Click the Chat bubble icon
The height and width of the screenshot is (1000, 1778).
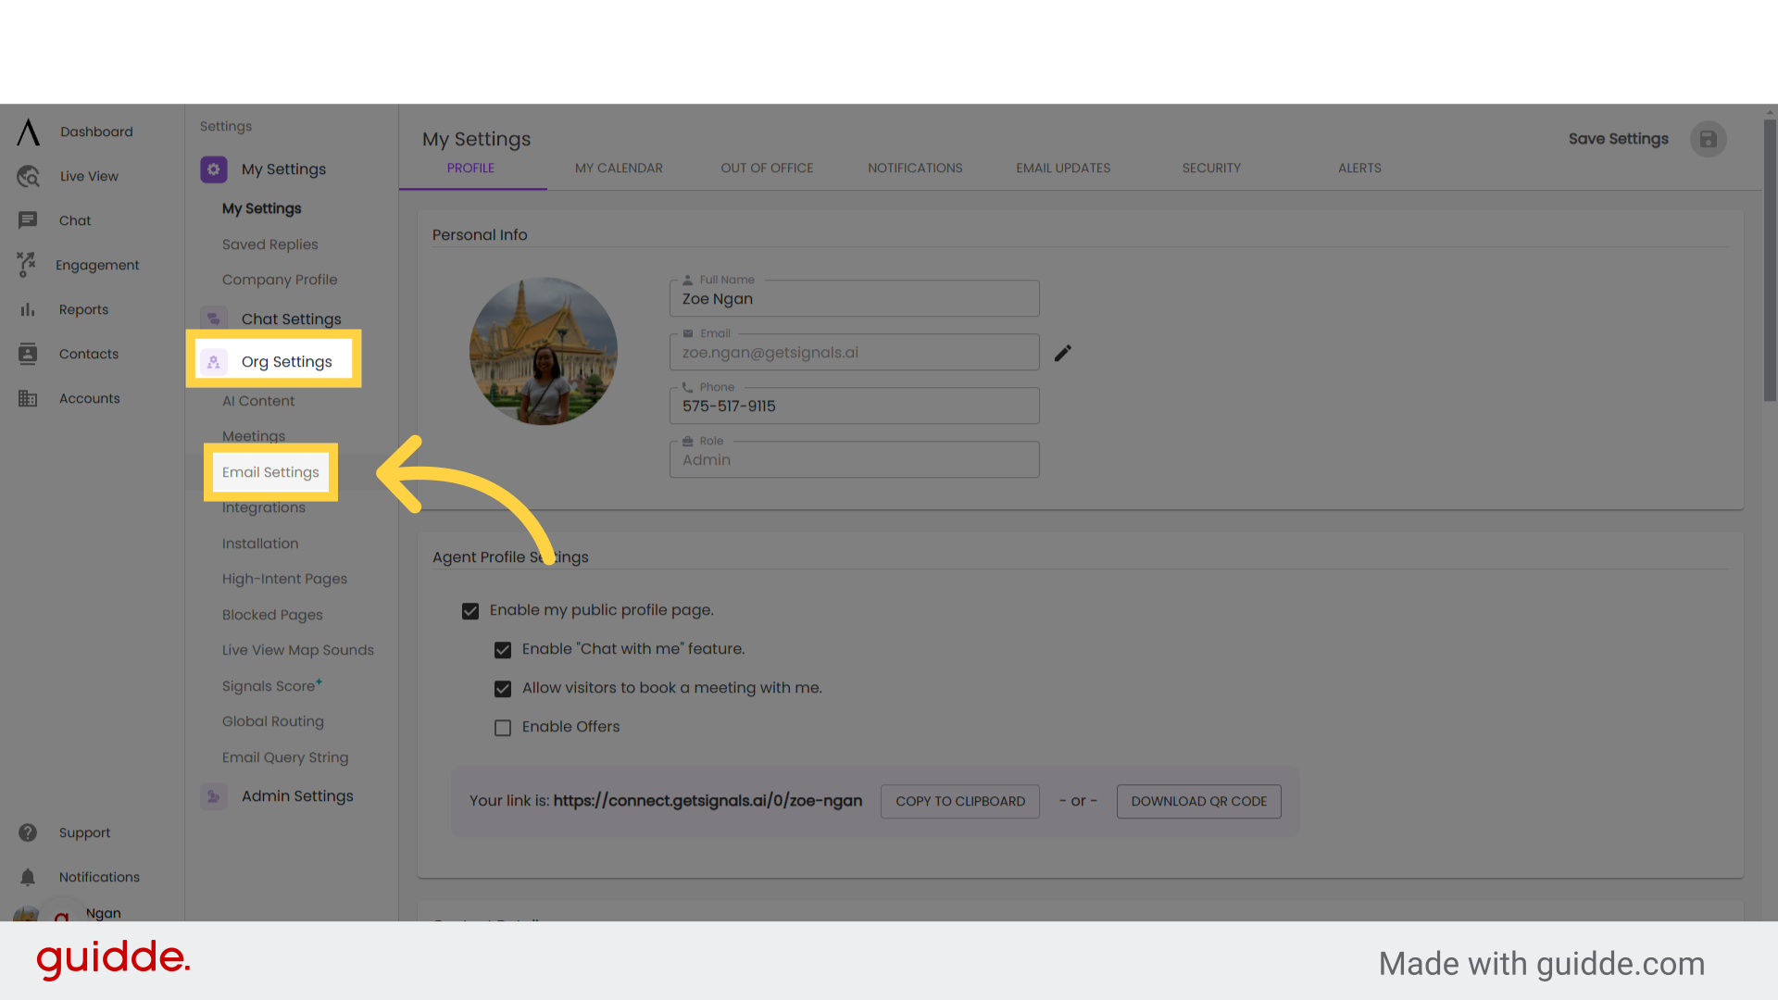28,220
